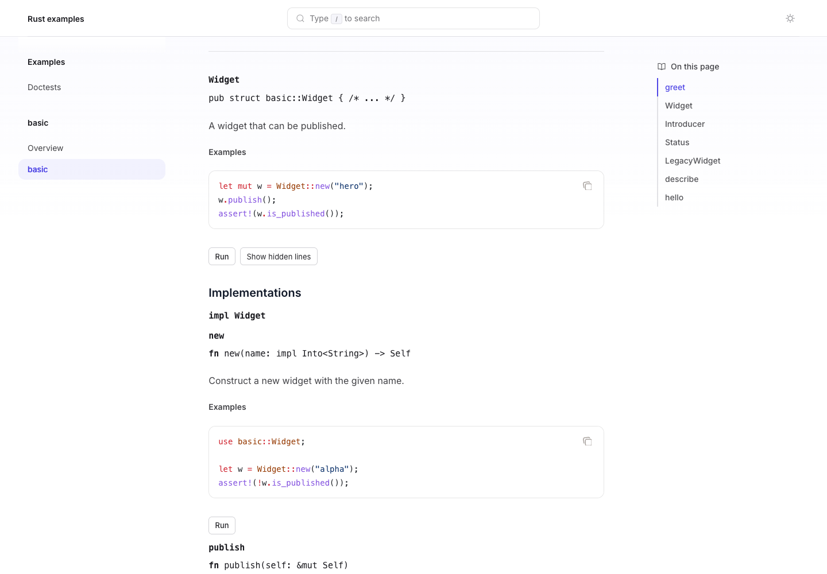Jump to LegacyWidget in page outline
The image size is (827, 574).
tap(693, 161)
